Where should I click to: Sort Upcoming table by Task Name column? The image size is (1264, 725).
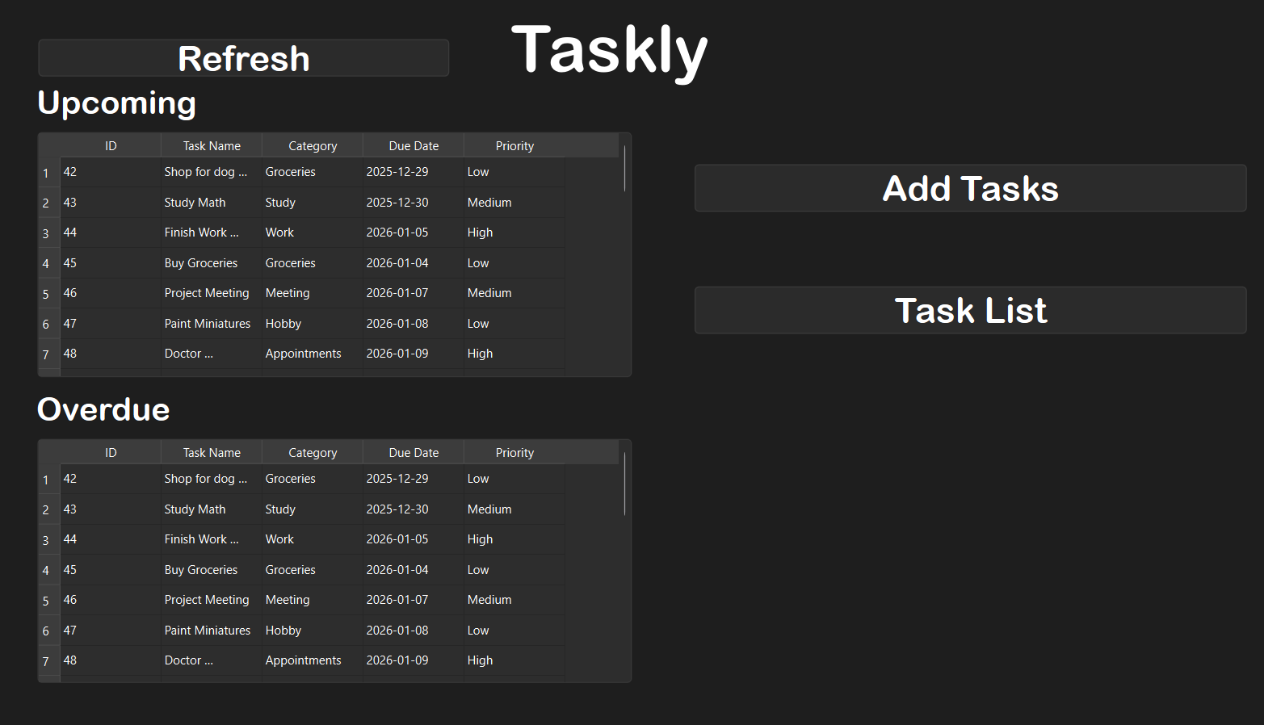pyautogui.click(x=211, y=145)
